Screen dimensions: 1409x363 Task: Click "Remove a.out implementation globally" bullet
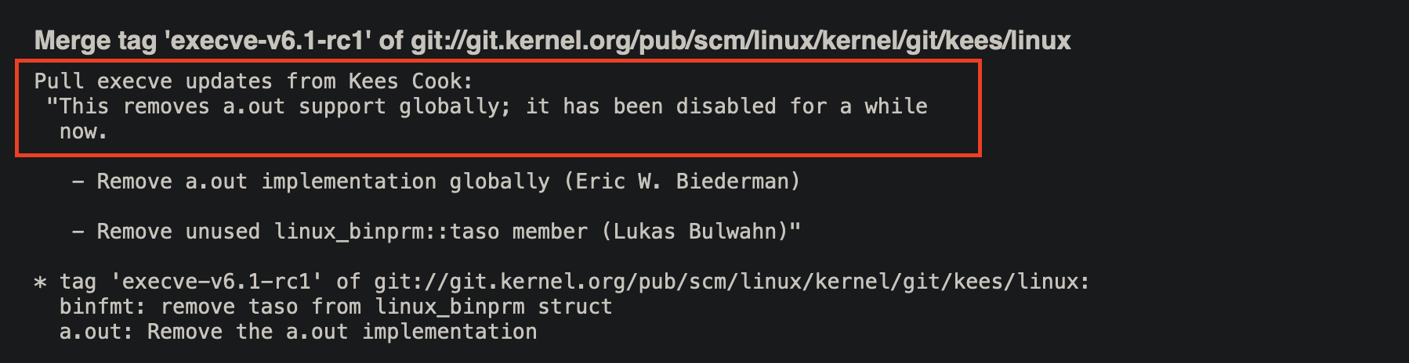click(x=323, y=181)
